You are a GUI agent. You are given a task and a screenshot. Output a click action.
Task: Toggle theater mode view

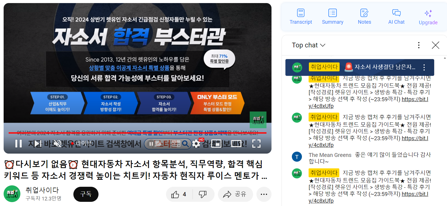click(x=236, y=144)
